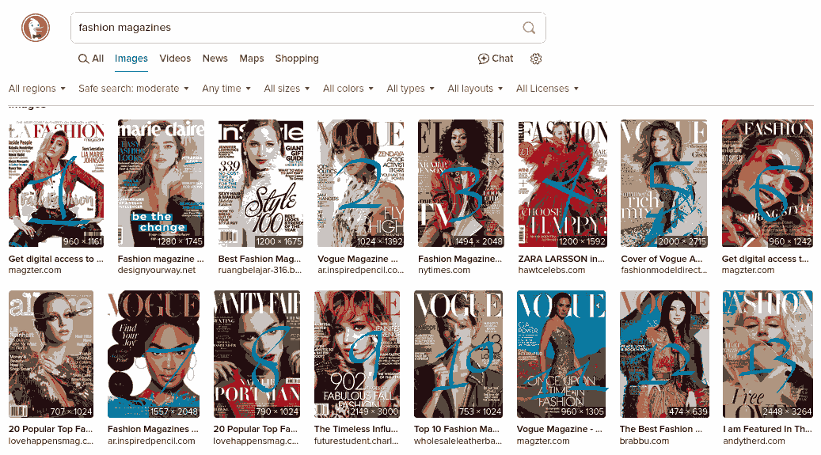Open the All types dropdown
This screenshot has width=821, height=455.
410,89
